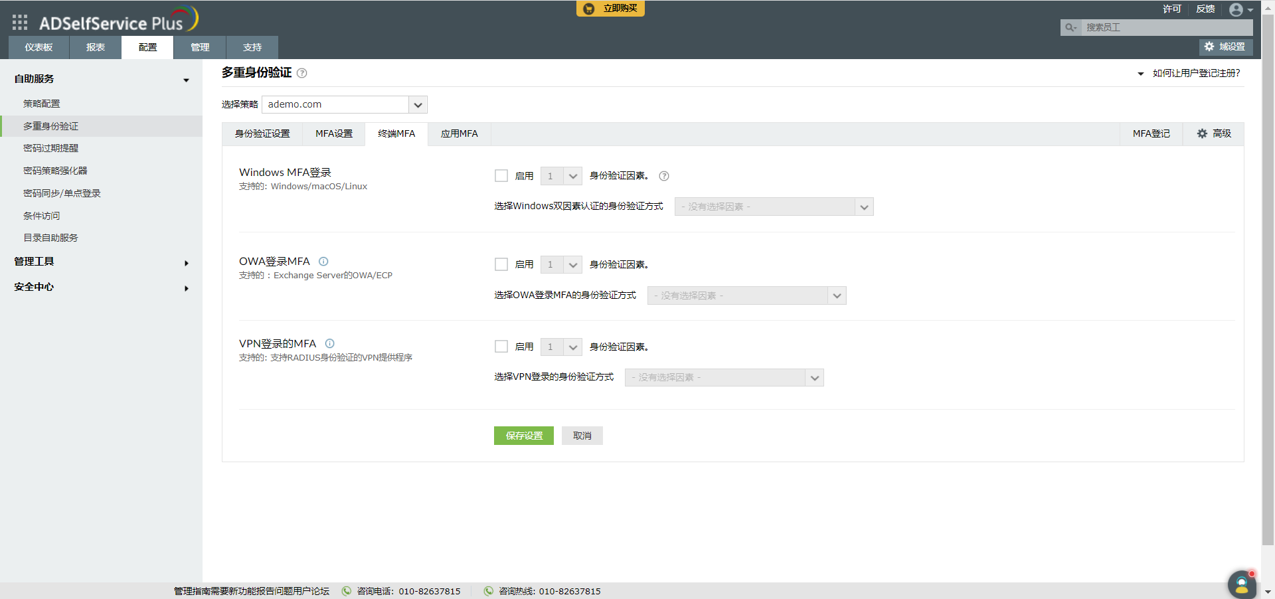Open 域设置 with the gear icon
This screenshot has height=599, width=1275.
1209,46
